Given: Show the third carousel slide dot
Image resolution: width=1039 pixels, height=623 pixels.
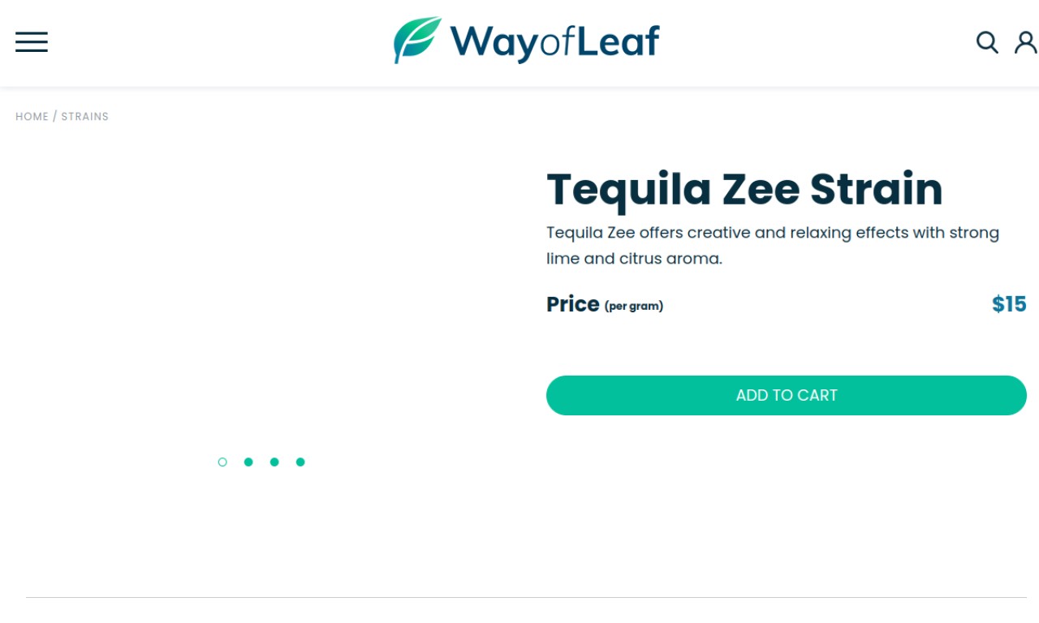Looking at the screenshot, I should pos(274,462).
